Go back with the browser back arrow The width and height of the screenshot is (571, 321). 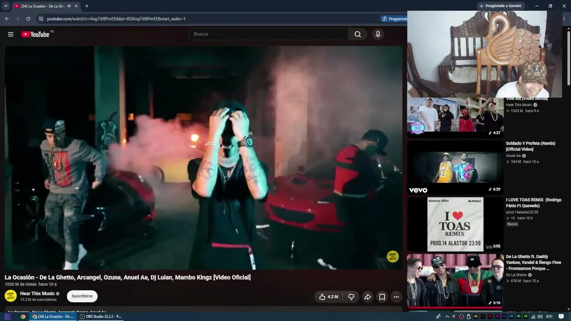[7, 19]
